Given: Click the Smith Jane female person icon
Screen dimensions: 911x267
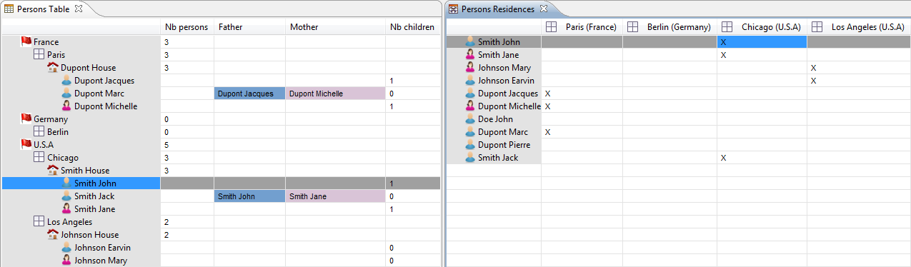Looking at the screenshot, I should click(x=66, y=209).
